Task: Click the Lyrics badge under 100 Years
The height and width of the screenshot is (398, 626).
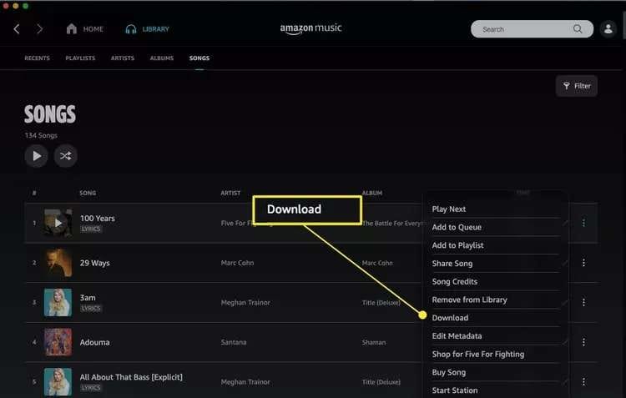Action: click(x=91, y=229)
